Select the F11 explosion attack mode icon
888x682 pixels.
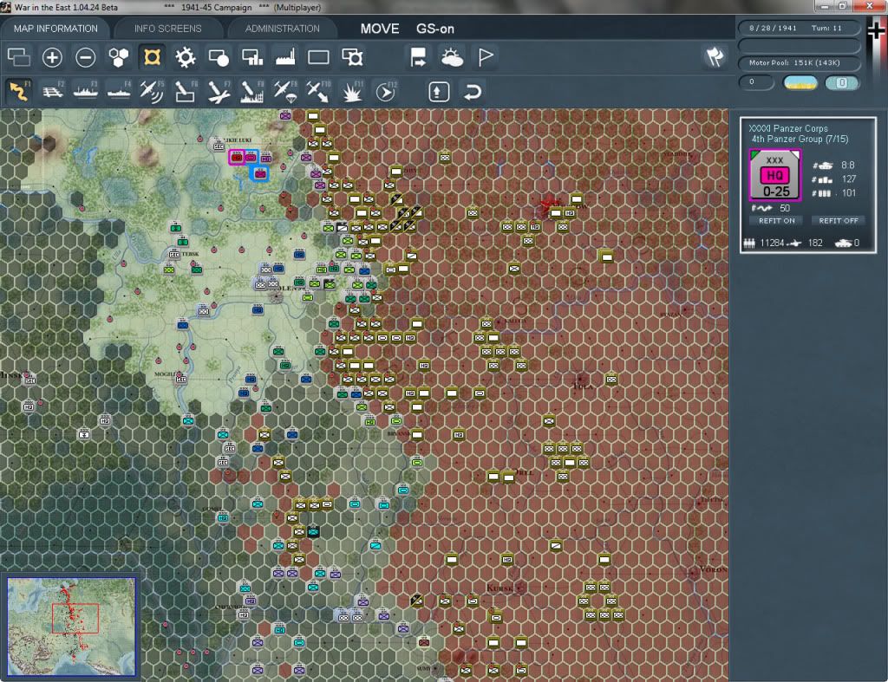click(x=352, y=91)
